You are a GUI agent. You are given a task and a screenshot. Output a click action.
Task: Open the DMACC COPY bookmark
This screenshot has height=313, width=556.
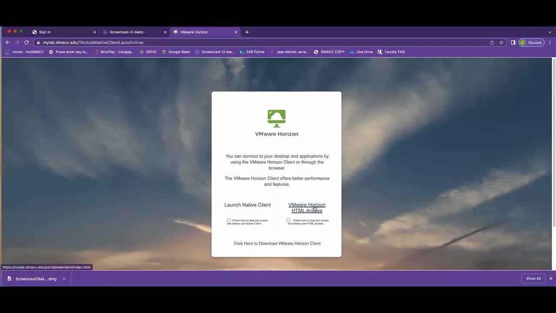(329, 52)
